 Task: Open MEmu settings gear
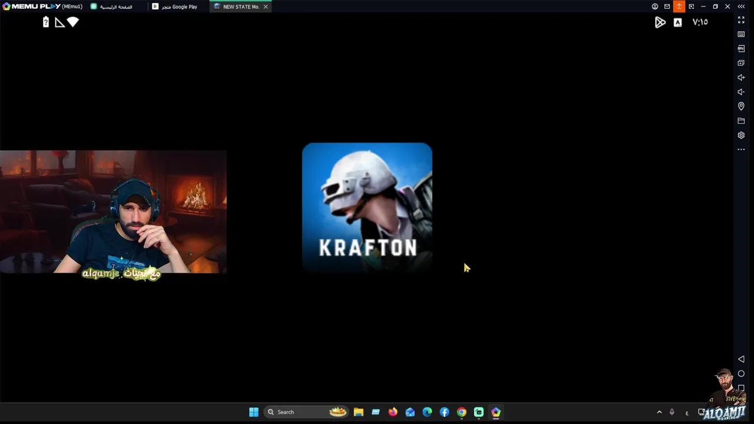[741, 135]
